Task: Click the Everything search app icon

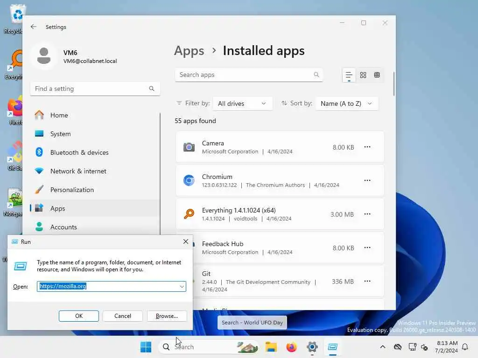Action: 189,214
